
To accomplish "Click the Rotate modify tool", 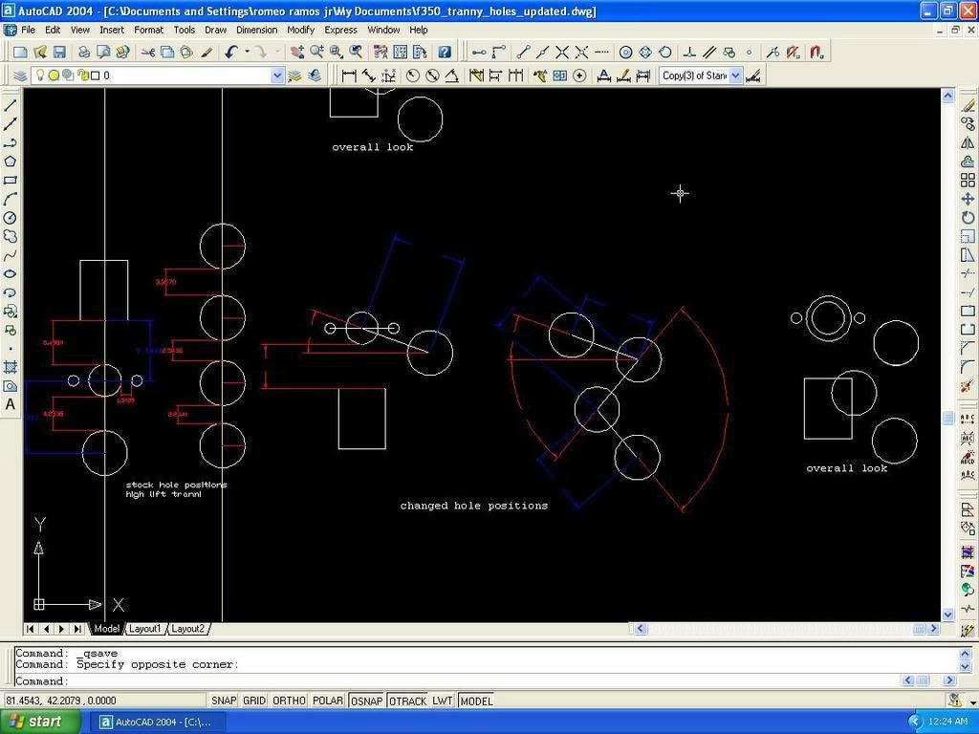I will (x=968, y=218).
